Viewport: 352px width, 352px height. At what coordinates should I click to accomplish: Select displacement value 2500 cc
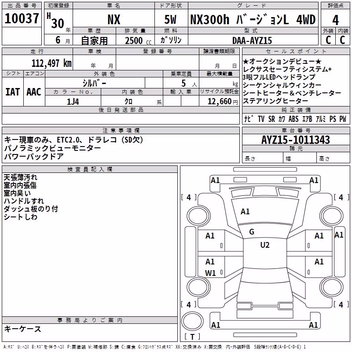click(x=138, y=40)
